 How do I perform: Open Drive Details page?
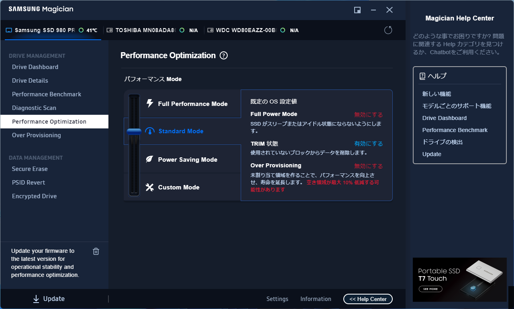coord(30,81)
